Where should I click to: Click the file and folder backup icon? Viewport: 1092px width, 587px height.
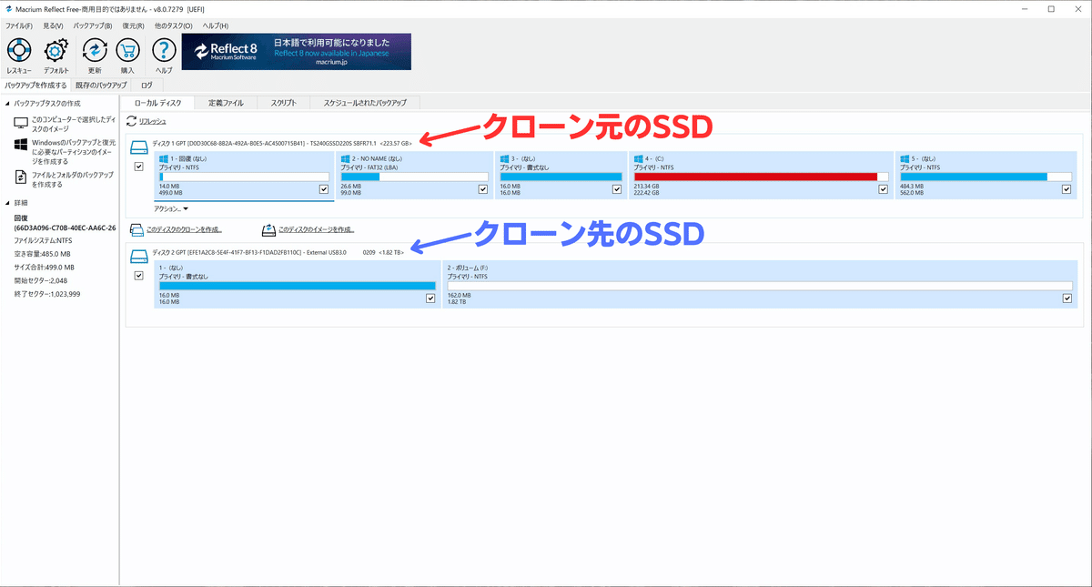tap(21, 177)
